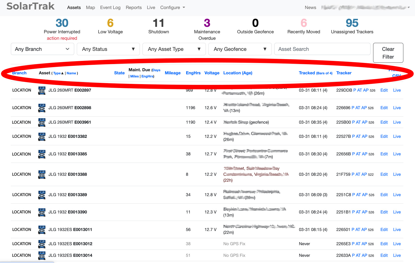Click scissor lift icon for JLG 1932 E0013382

click(42, 137)
